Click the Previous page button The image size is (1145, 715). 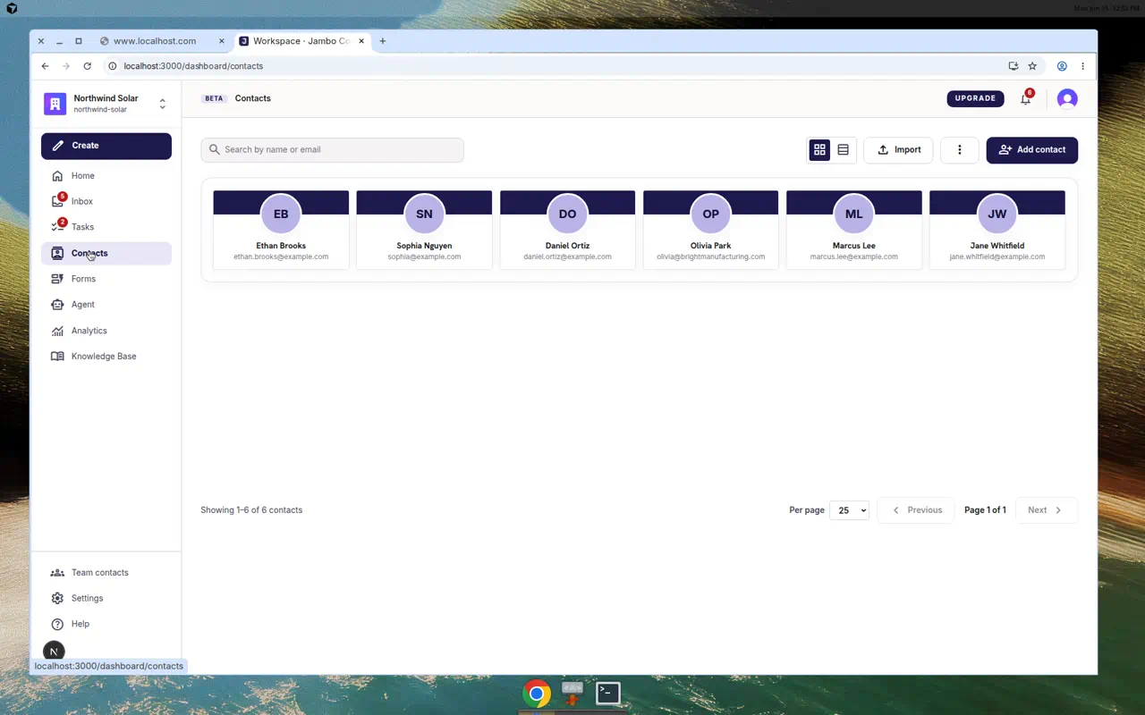(916, 510)
